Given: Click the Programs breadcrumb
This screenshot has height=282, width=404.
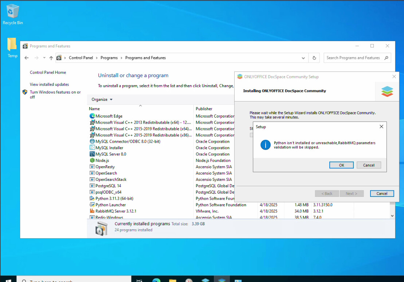Looking at the screenshot, I should point(109,58).
